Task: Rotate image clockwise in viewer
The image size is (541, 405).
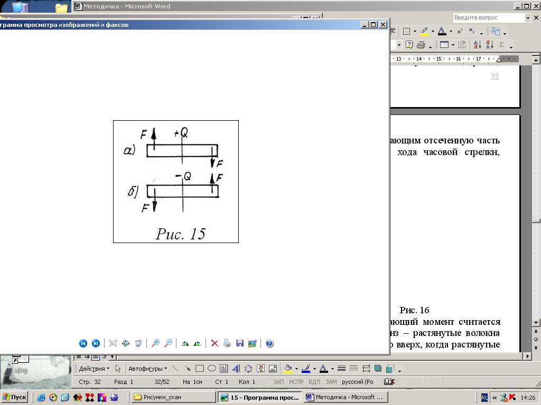Action: [185, 343]
